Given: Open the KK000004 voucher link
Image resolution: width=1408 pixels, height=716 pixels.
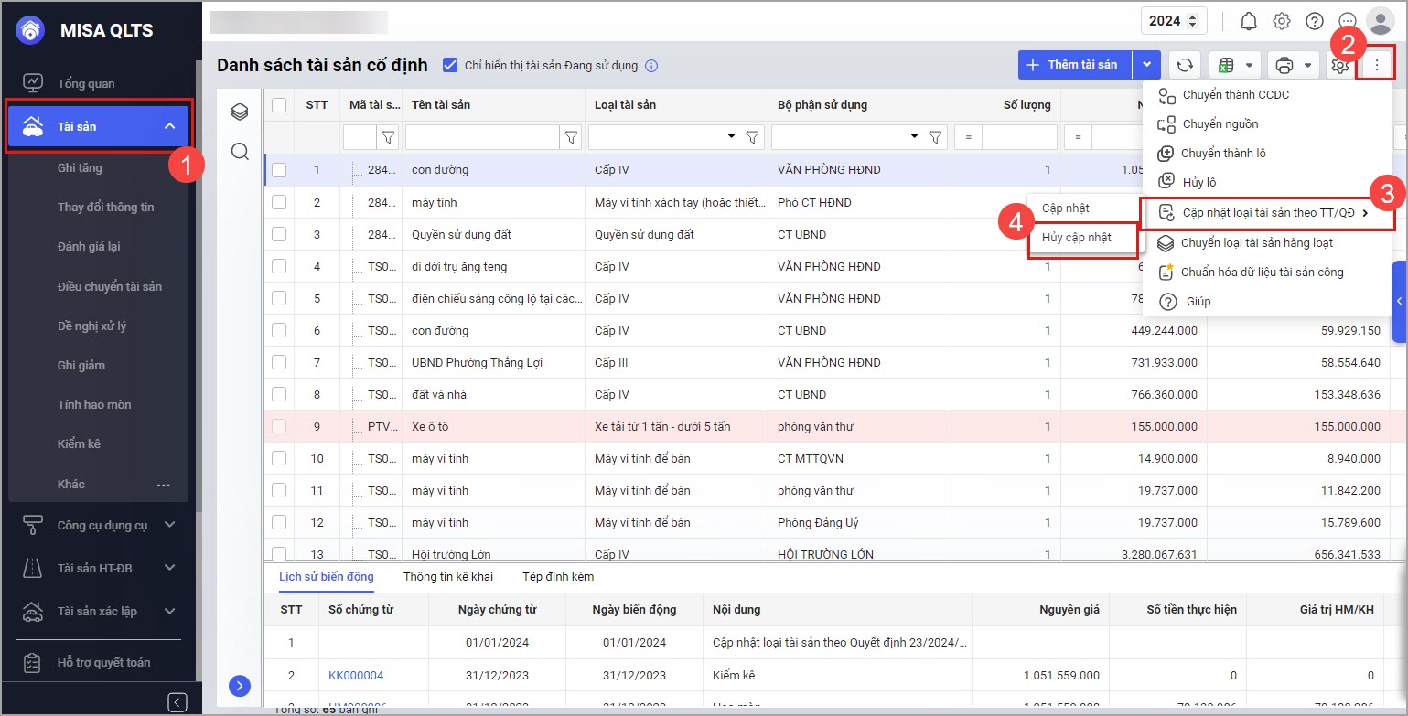Looking at the screenshot, I should click(x=356, y=676).
